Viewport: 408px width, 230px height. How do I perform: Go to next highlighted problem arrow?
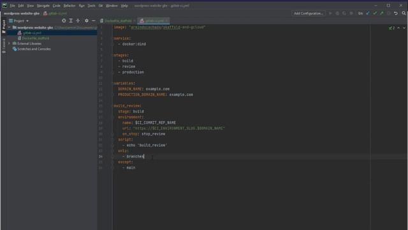pyautogui.click(x=404, y=27)
